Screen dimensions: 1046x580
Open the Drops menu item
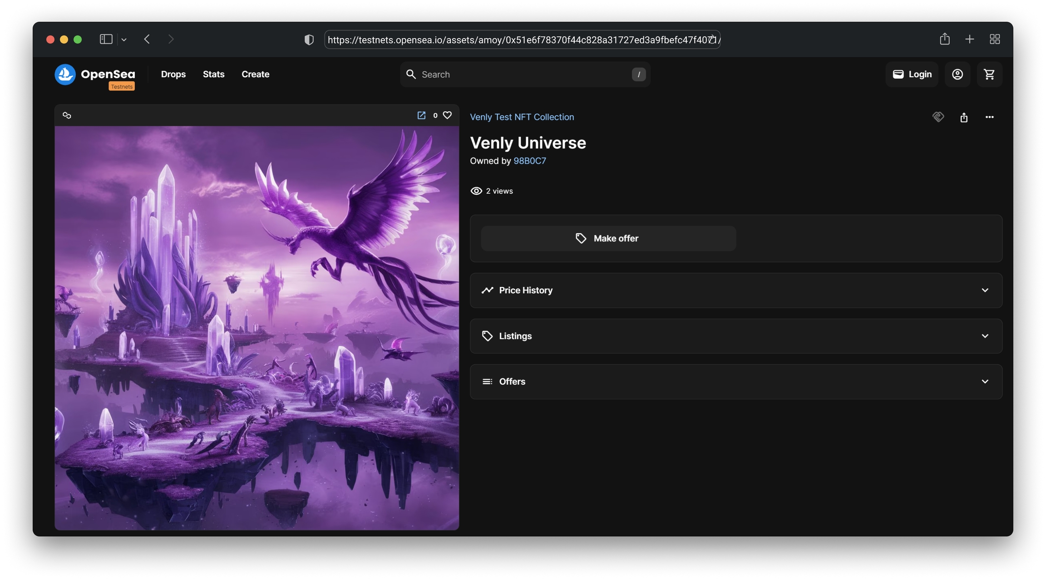pos(173,74)
